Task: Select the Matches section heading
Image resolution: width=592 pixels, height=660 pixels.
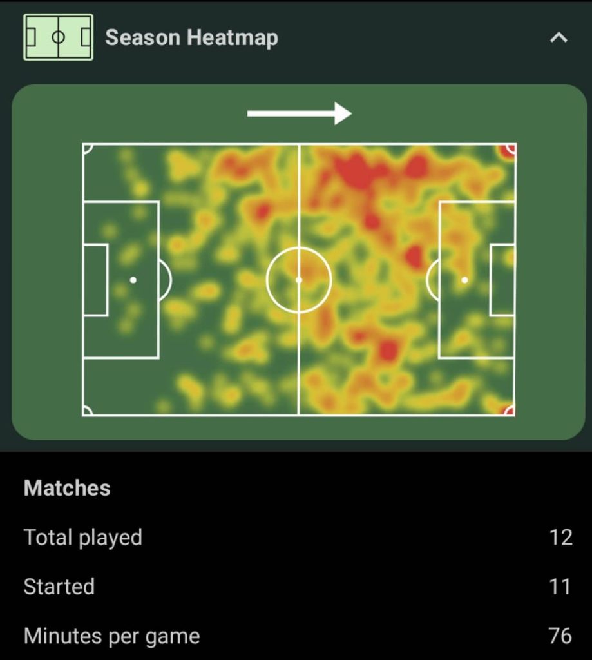Action: [x=67, y=488]
